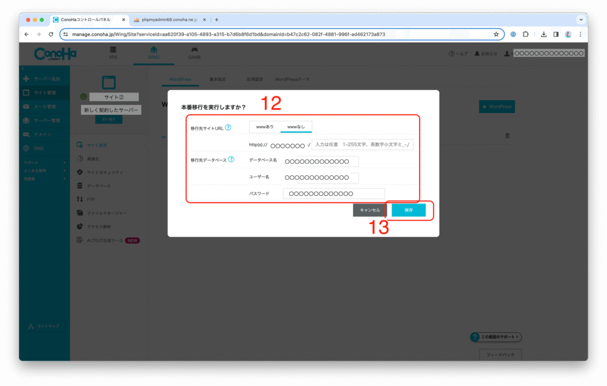This screenshot has height=386, width=607.
Task: Open the user account menu in the header
Action: pyautogui.click(x=544, y=53)
